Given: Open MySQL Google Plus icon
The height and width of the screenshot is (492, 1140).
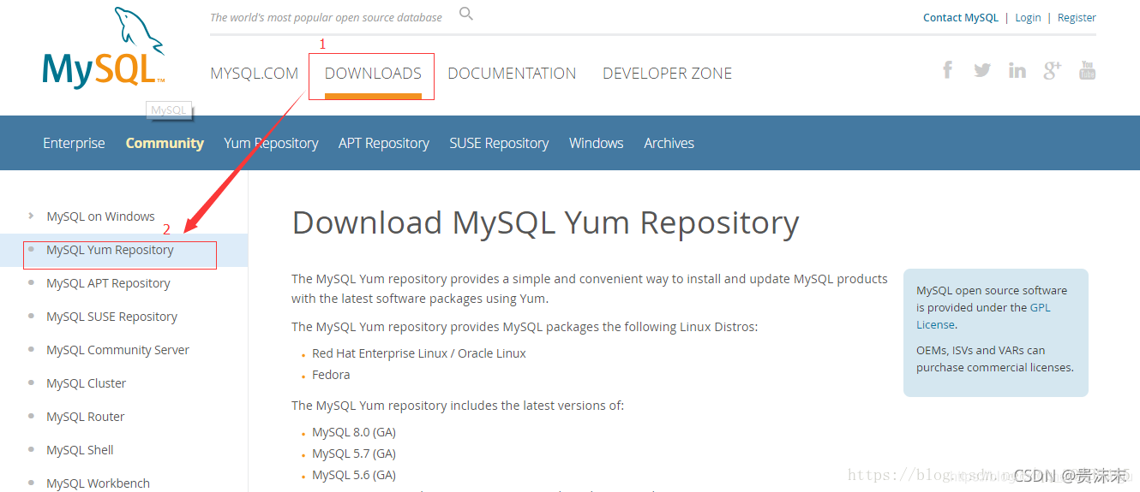Looking at the screenshot, I should pos(1053,70).
